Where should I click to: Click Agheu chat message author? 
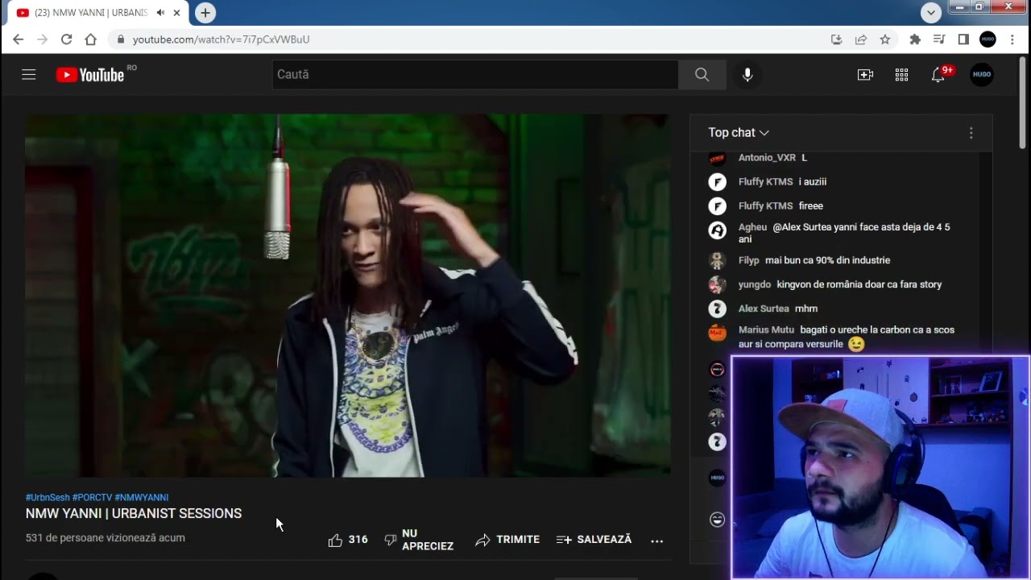point(752,227)
